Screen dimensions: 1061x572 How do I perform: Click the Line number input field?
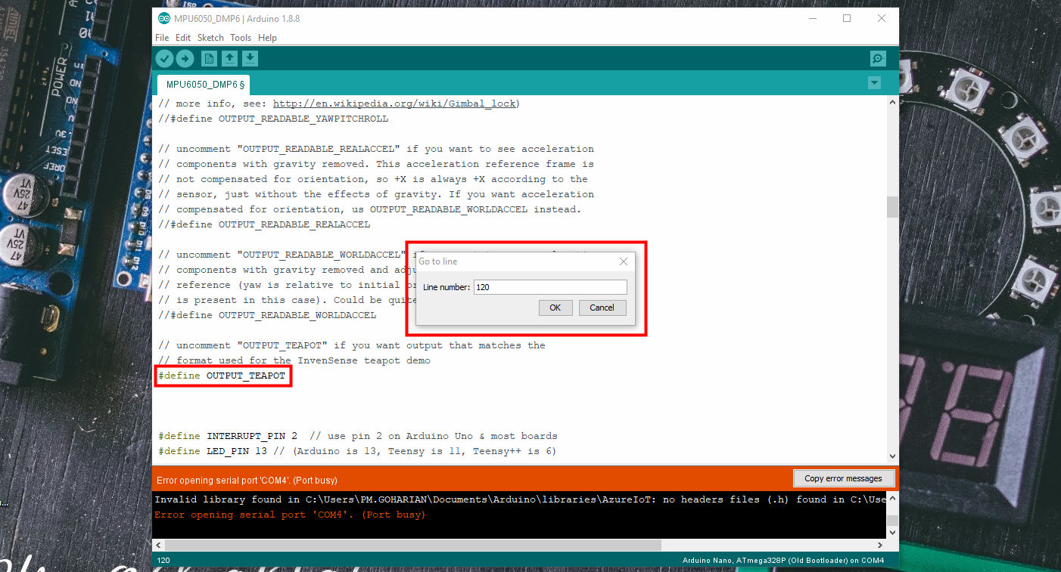[549, 287]
